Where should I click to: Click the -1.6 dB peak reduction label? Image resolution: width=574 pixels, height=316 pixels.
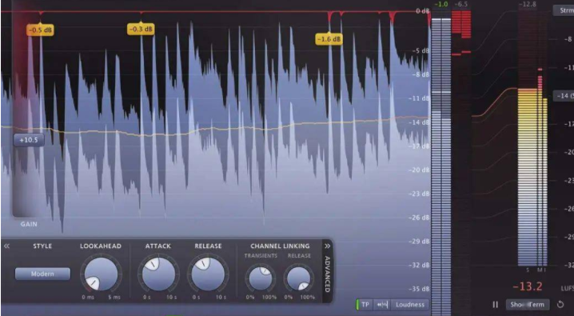[329, 39]
